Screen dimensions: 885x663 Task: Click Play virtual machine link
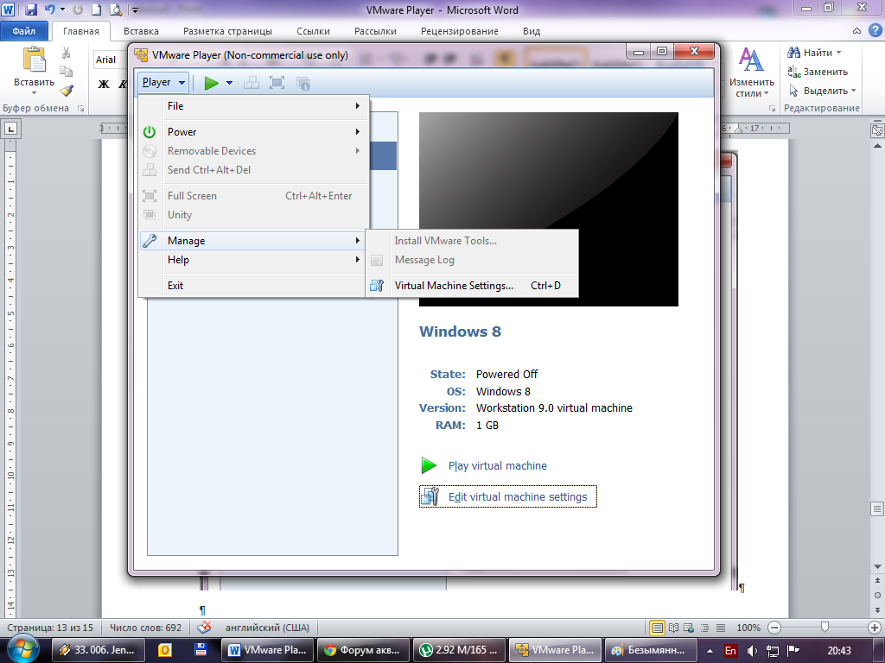(x=497, y=465)
